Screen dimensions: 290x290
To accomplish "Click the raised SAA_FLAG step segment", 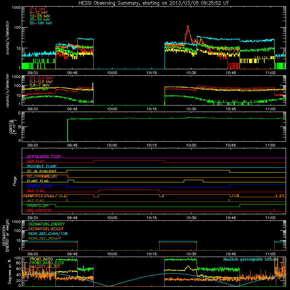I will pyautogui.click(x=129, y=190).
